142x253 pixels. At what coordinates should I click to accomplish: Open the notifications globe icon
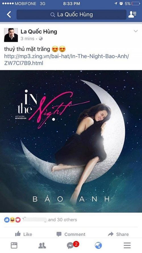click(98, 246)
